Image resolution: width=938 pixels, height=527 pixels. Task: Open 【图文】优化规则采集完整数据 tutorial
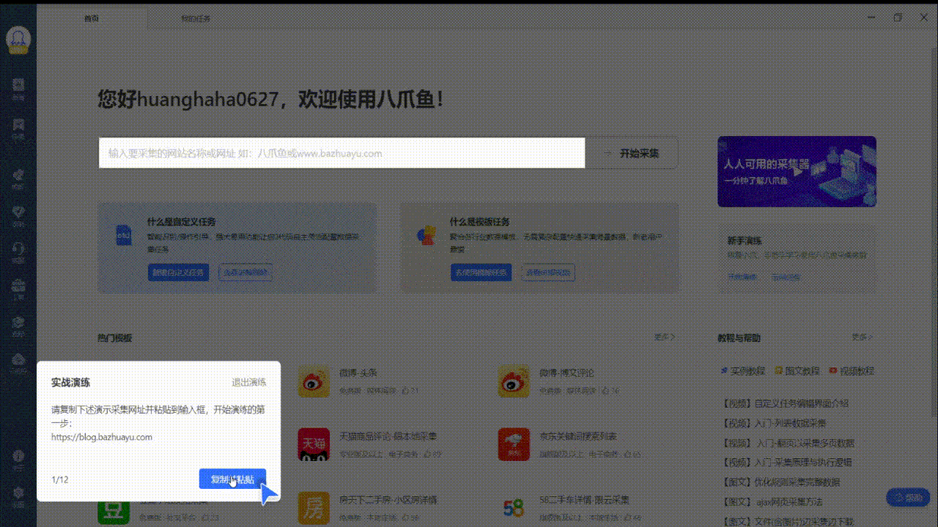781,482
